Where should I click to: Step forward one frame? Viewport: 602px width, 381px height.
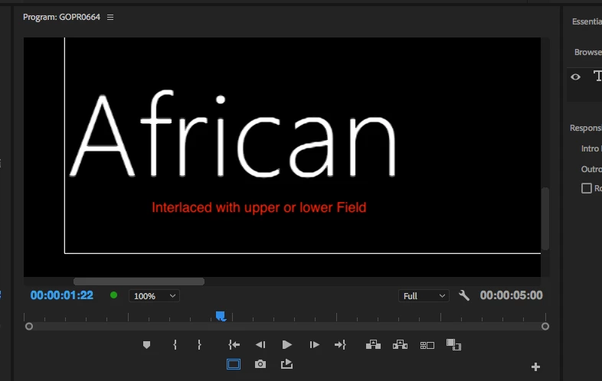[x=315, y=345]
